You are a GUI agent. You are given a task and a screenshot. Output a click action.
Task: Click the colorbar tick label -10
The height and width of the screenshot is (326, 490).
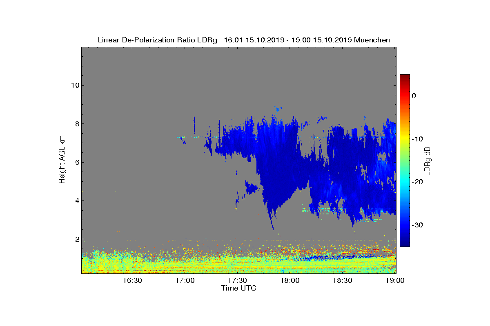pyautogui.click(x=417, y=139)
